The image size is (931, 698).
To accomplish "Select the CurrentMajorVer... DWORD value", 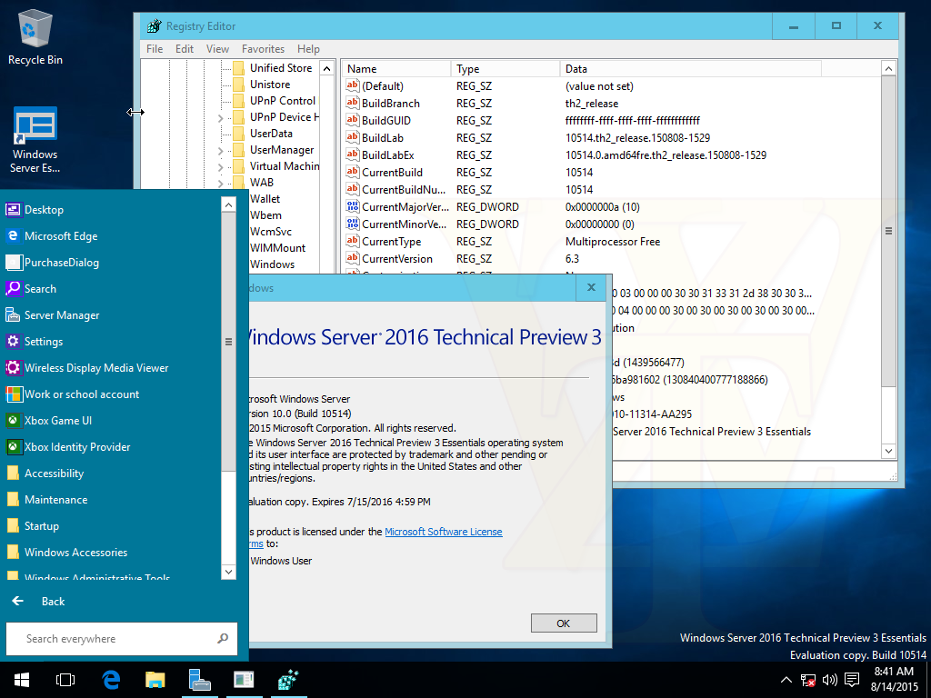I will coord(405,207).
